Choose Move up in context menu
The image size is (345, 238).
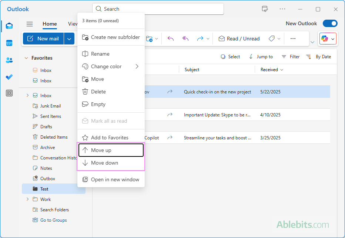[111, 150]
